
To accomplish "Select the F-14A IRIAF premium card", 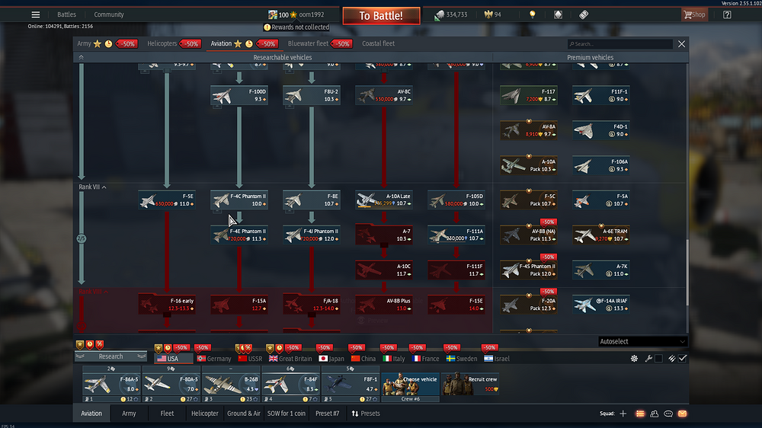I will [601, 305].
